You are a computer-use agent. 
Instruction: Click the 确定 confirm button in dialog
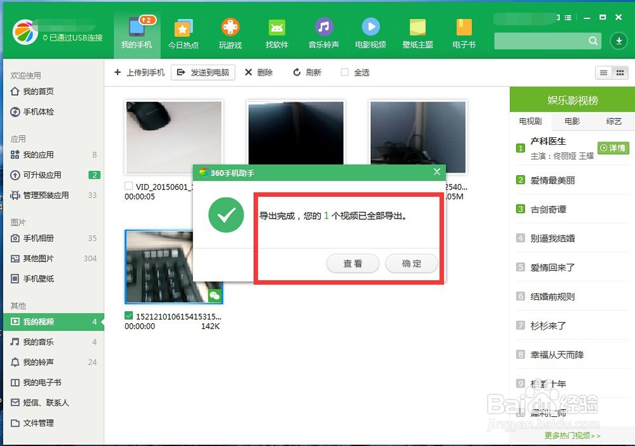click(x=411, y=263)
